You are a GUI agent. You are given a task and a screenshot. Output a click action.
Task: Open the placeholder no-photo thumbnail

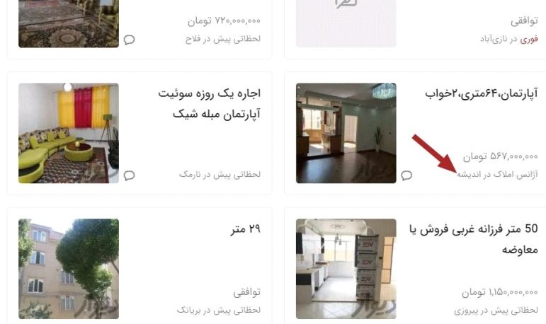[346, 23]
